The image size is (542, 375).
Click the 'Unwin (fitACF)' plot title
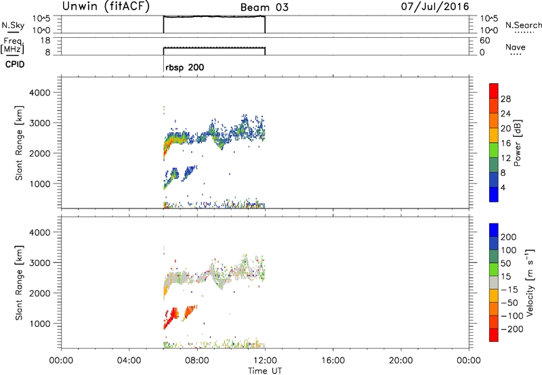pyautogui.click(x=106, y=6)
